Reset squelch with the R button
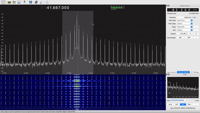This screenshot has height=113, width=200. [196, 34]
